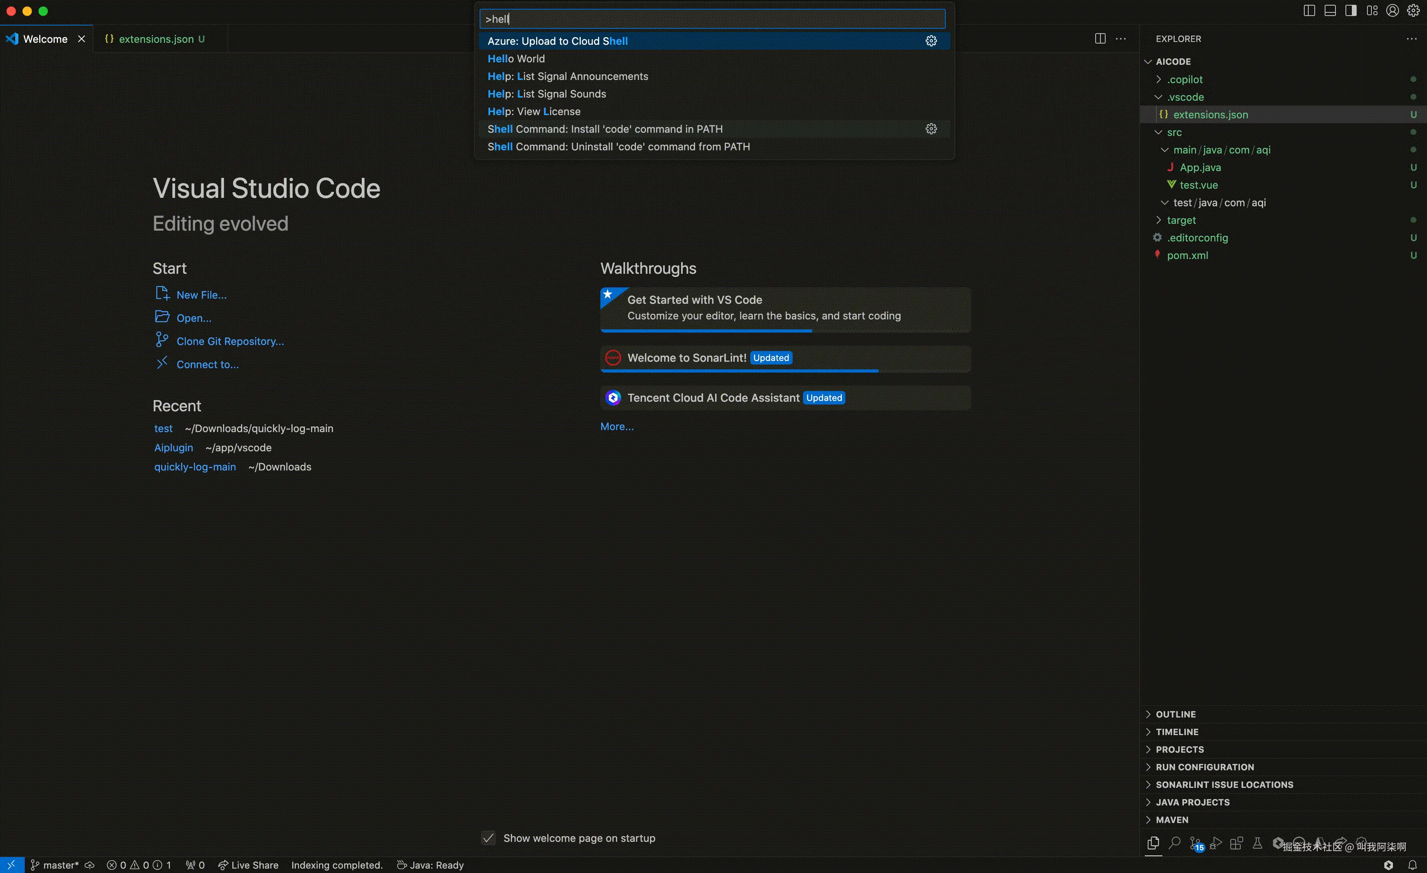
Task: Click the notifications bell in status bar
Action: point(1413,865)
